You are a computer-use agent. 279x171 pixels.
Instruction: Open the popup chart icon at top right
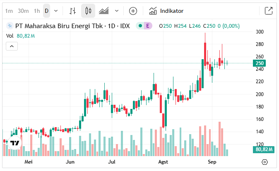[x=268, y=11]
